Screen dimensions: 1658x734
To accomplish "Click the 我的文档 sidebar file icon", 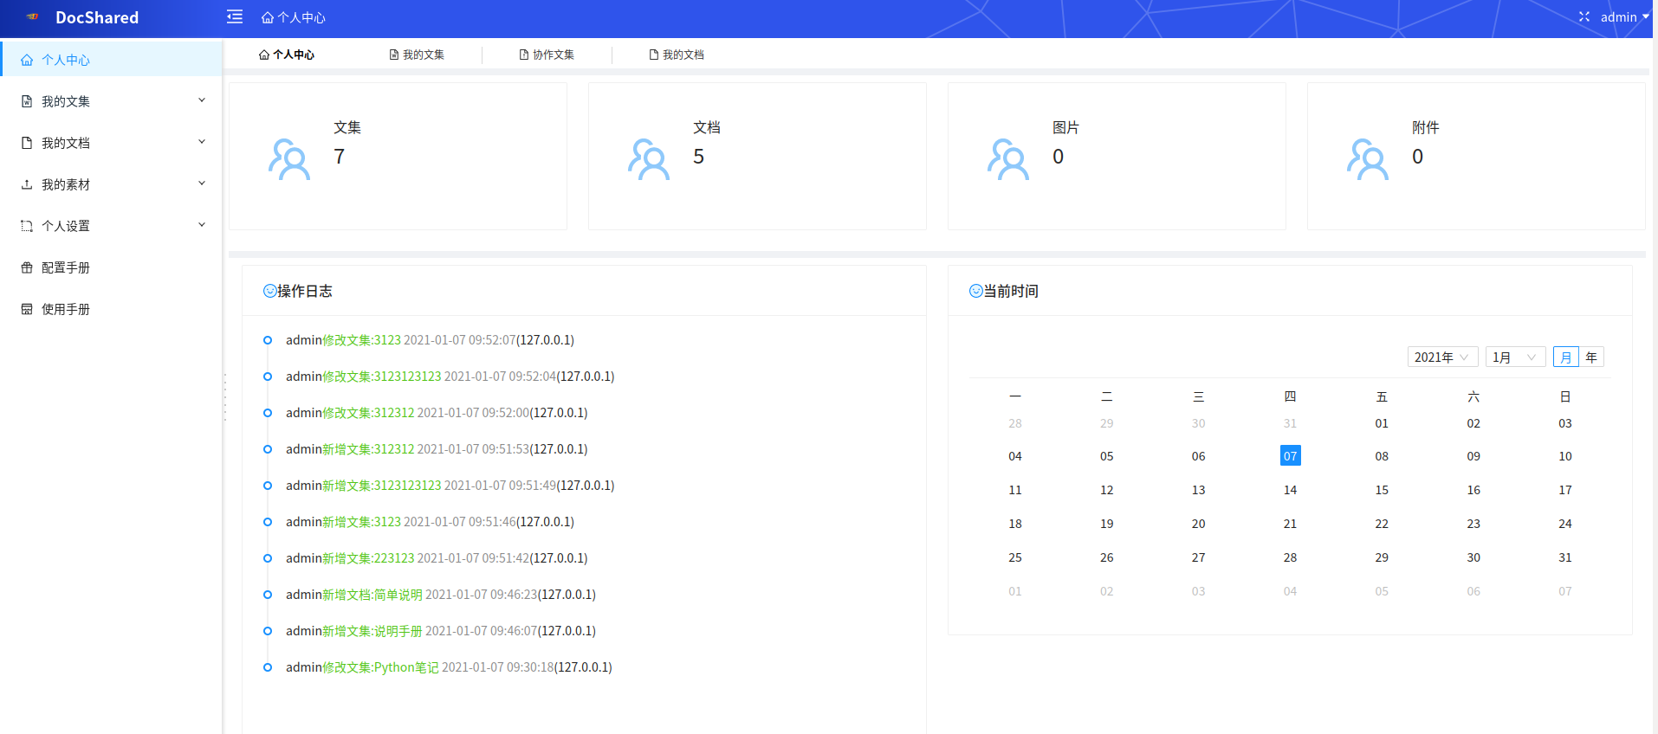I will pos(27,143).
